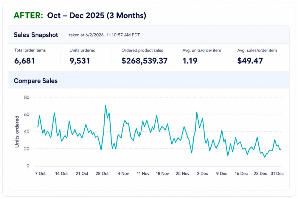This screenshot has width=298, height=199.
Task: Click the 'Avg. sales/order item' label
Action: tap(257, 50)
